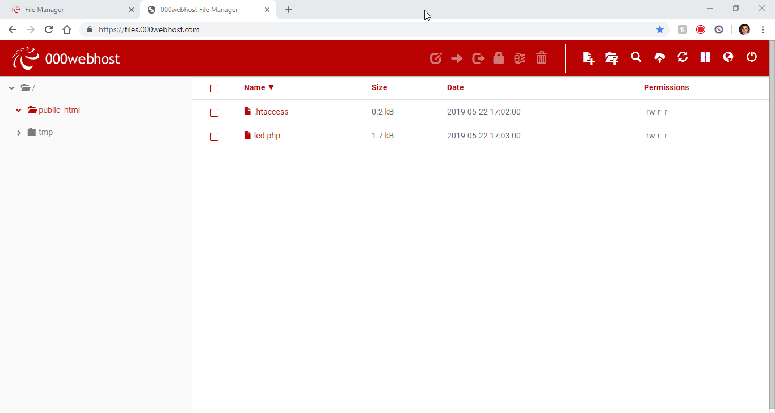Create a new file

click(588, 57)
